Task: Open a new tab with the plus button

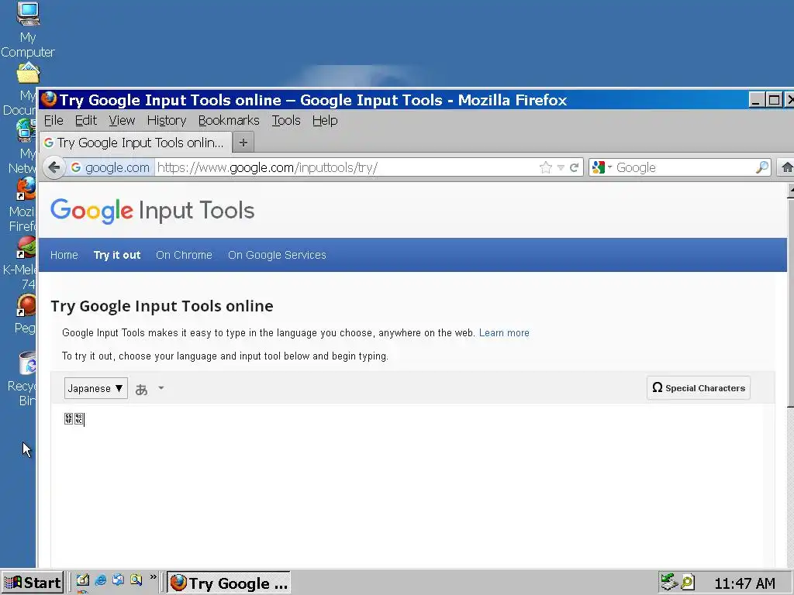Action: pos(243,143)
